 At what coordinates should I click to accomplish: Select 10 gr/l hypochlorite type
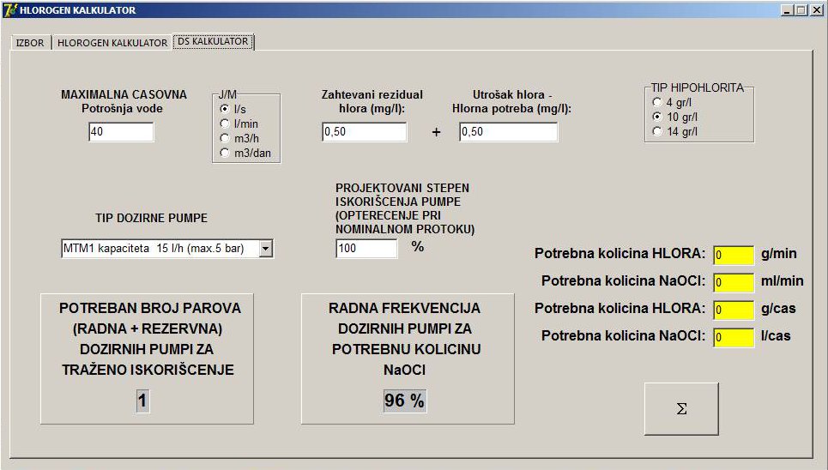click(675, 117)
